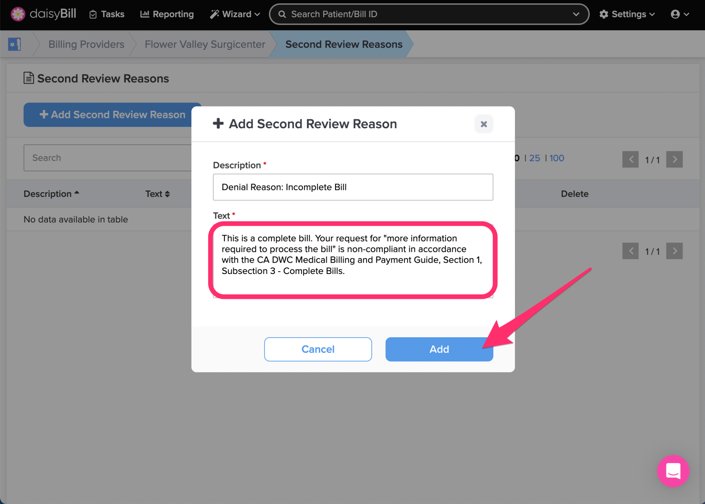Open the chat support bubble icon
The width and height of the screenshot is (705, 504).
(x=673, y=471)
